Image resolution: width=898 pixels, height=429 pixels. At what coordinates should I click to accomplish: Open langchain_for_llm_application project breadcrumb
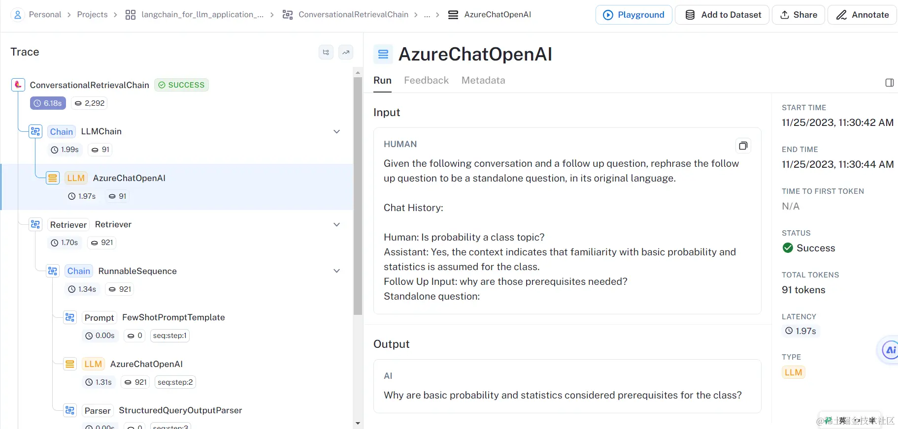pyautogui.click(x=202, y=15)
